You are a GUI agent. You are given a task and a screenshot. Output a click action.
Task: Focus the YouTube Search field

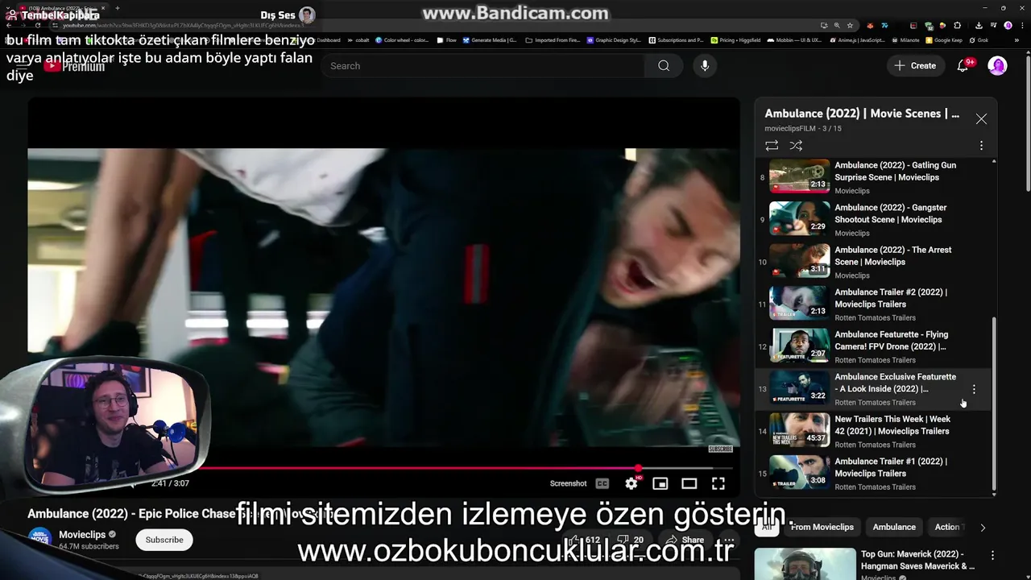tap(483, 66)
